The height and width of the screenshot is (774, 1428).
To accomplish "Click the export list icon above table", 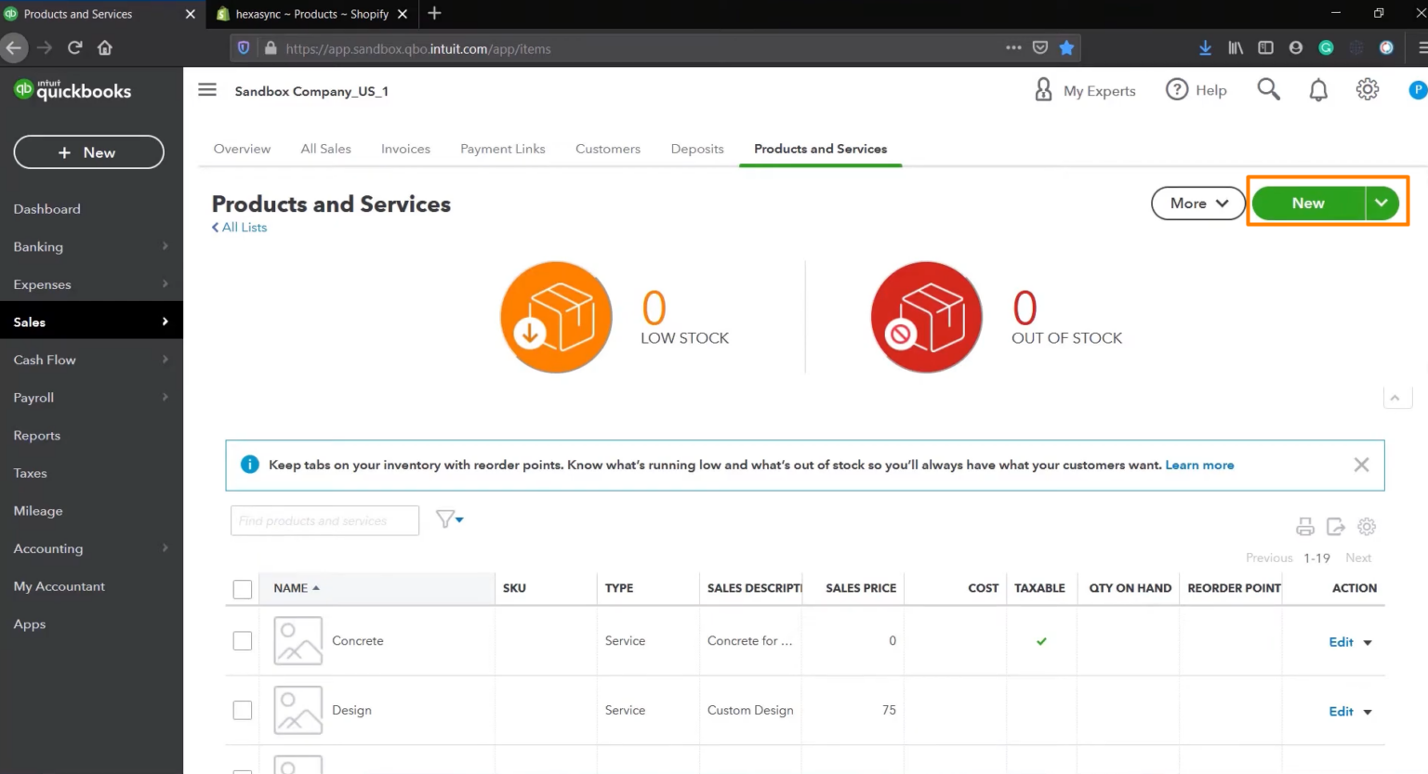I will [x=1336, y=527].
